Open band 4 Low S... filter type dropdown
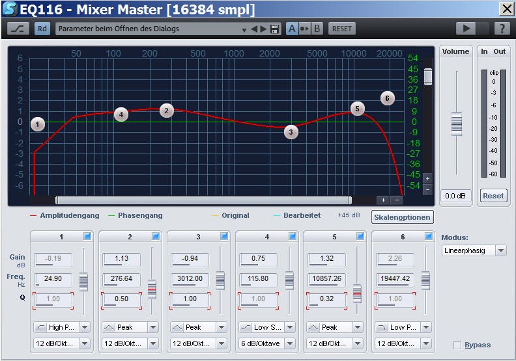Image resolution: width=516 pixels, height=361 pixels. click(x=266, y=327)
